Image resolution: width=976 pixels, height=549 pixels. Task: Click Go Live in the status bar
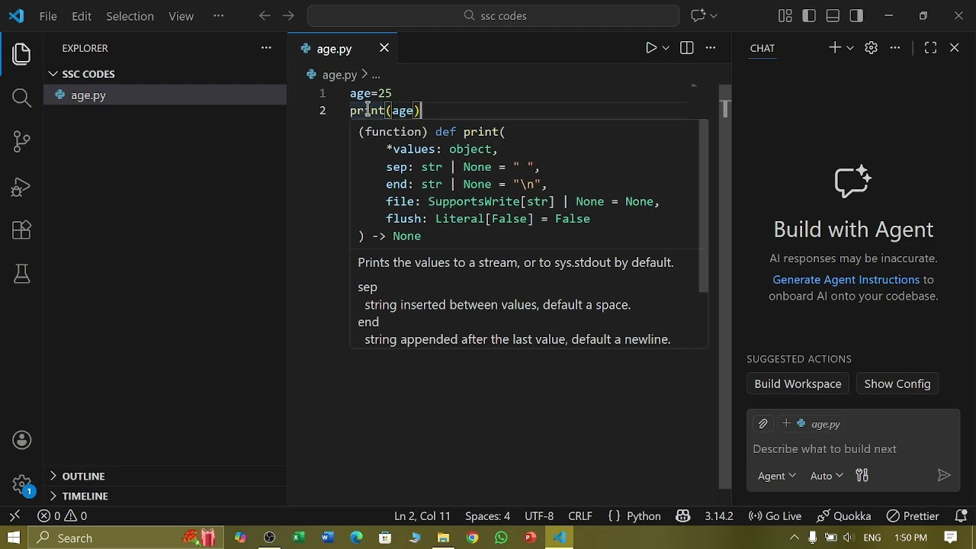coord(775,516)
